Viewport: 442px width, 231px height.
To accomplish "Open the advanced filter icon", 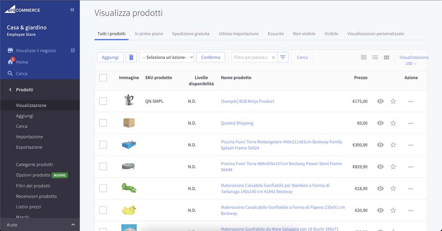I will 283,57.
